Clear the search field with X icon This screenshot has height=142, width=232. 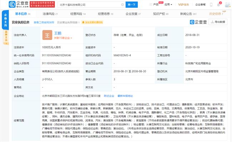click(x=122, y=5)
